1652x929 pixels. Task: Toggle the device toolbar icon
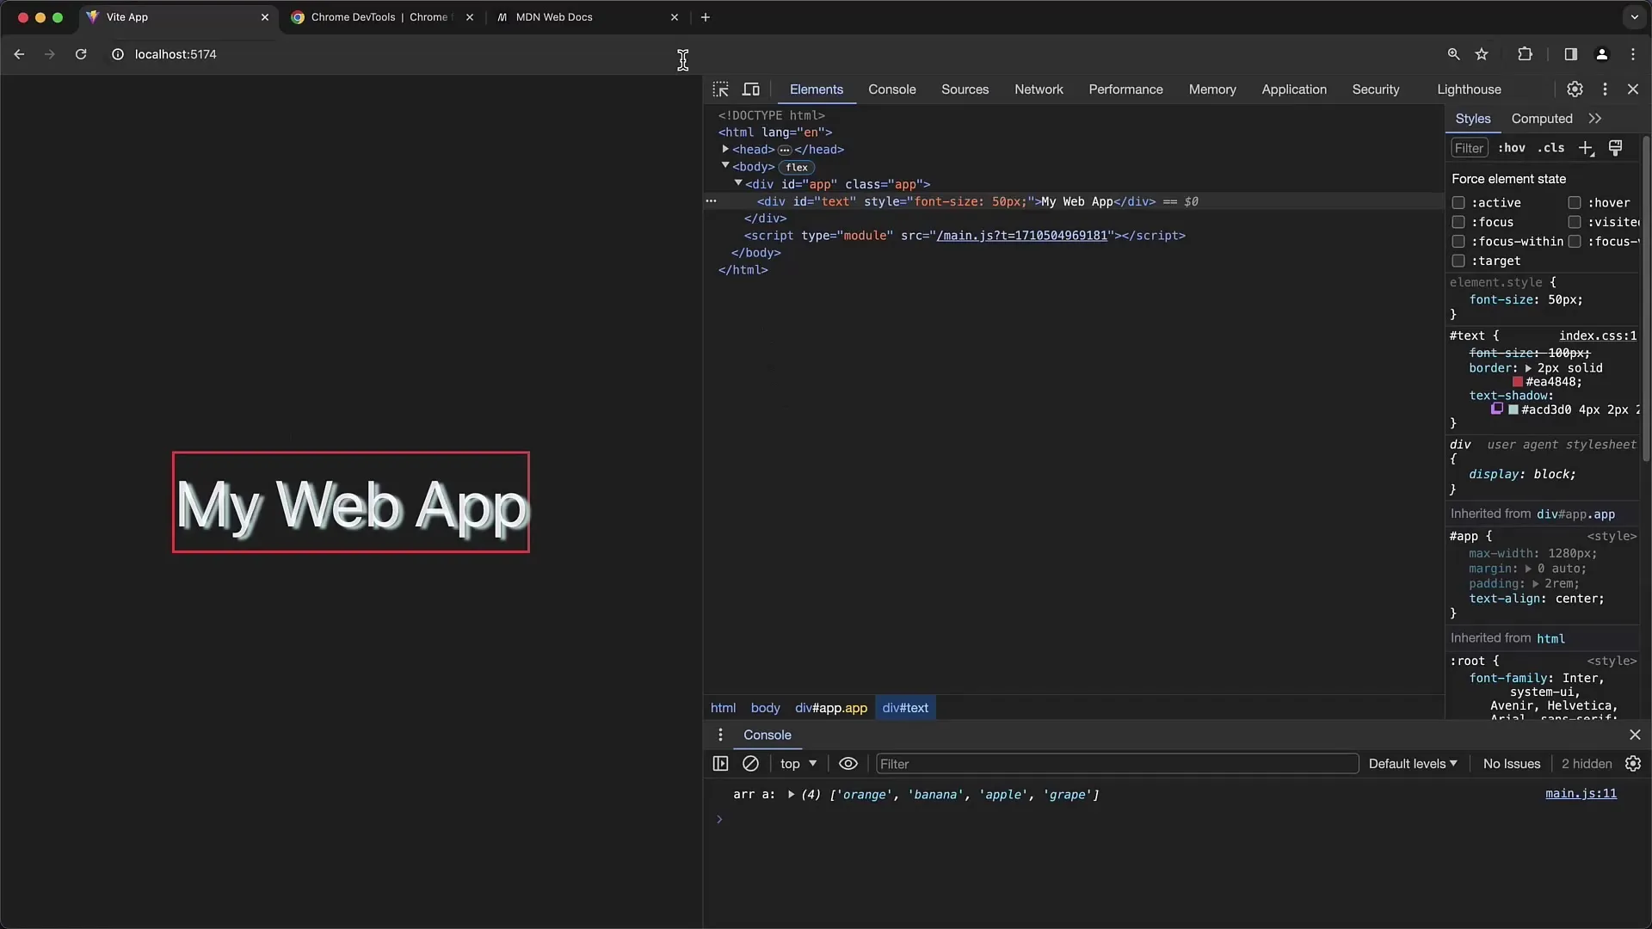(x=750, y=89)
